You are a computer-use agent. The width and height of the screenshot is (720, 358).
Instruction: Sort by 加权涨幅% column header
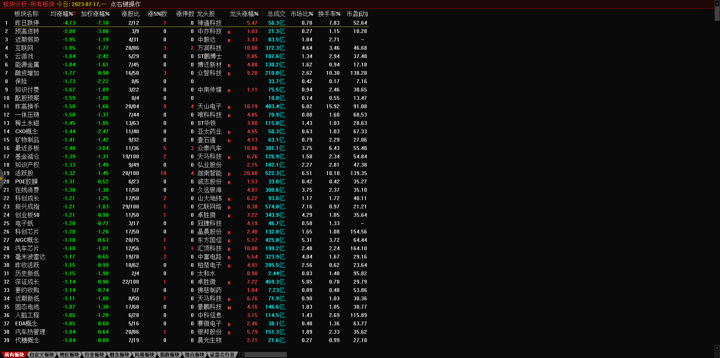pos(95,14)
